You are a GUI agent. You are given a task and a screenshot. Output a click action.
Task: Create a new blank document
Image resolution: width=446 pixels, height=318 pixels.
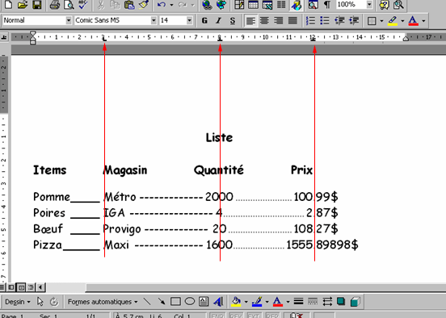(x=9, y=4)
